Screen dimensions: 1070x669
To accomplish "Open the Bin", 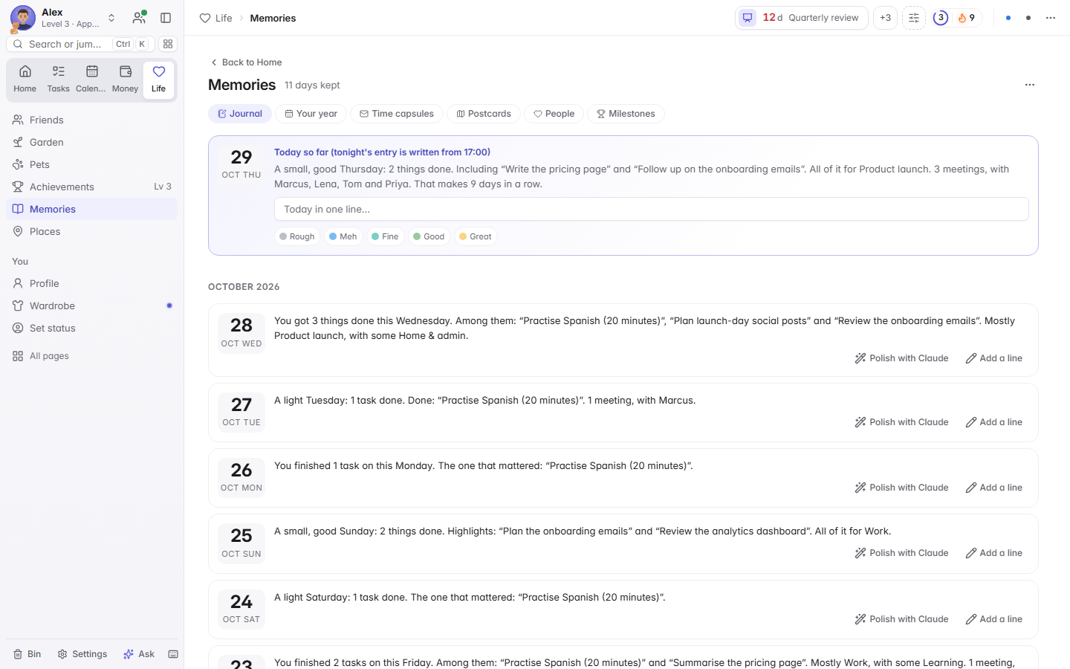I will 27,654.
